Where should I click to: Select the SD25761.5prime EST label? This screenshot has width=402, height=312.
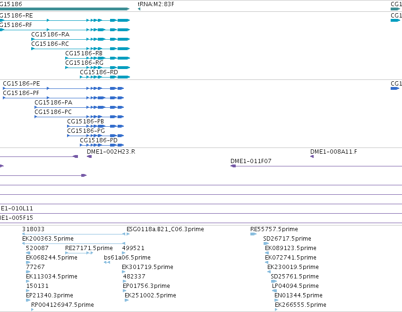295,277
